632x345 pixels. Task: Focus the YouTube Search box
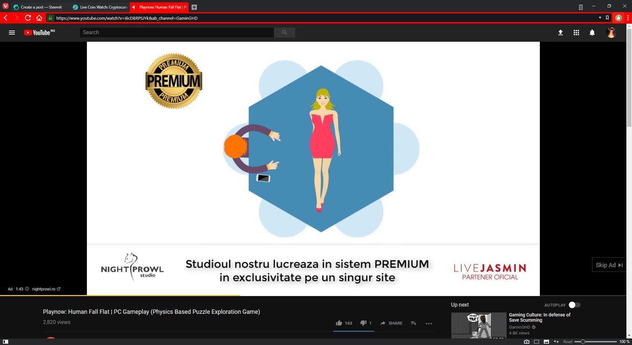176,33
